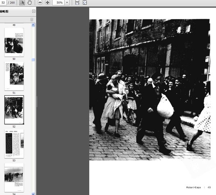Open the zoom percentage dropdown arrow

coord(67,3)
